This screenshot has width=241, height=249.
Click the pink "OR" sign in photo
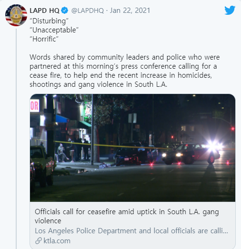pos(34,106)
